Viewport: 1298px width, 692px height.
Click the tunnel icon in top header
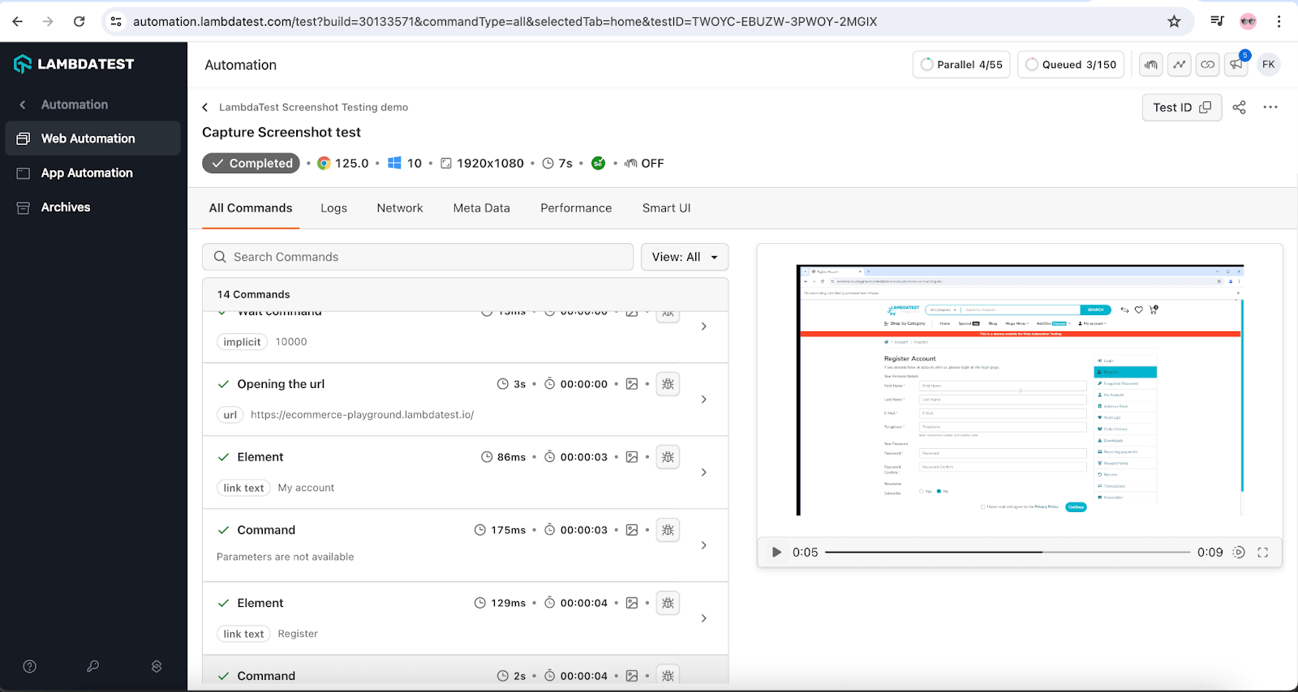(1151, 65)
